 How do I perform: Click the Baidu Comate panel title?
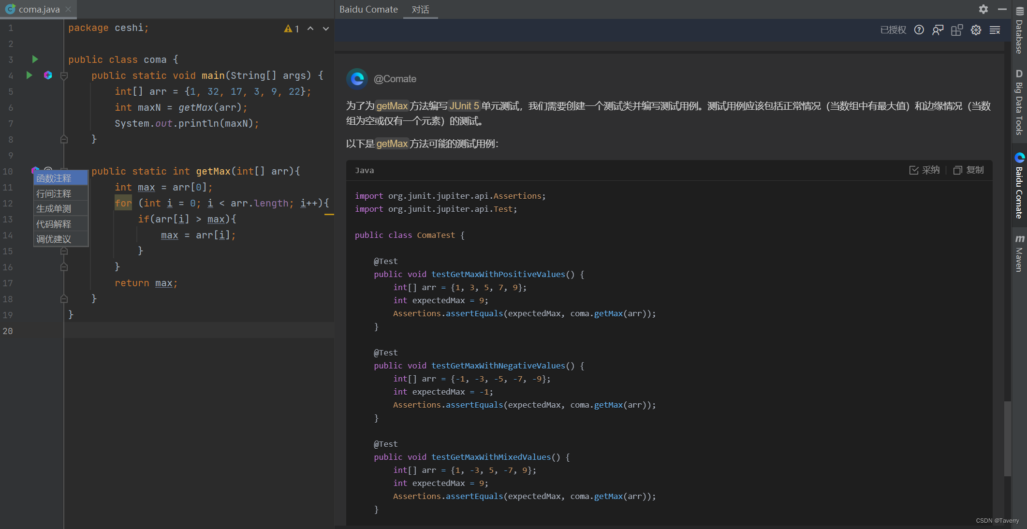pos(368,9)
